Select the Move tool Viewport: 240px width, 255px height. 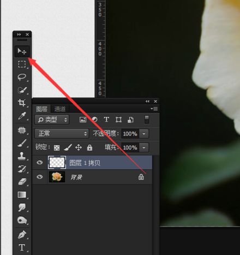point(22,51)
